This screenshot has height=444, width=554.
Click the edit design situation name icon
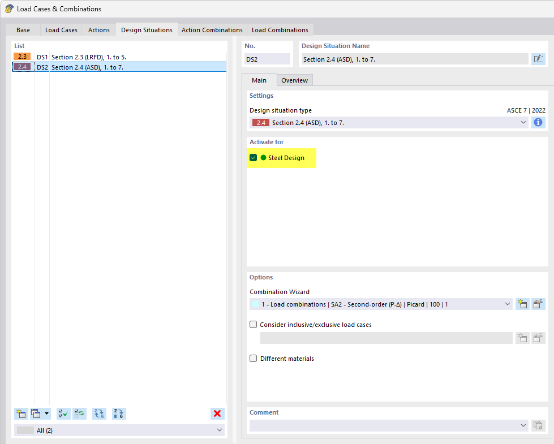(538, 59)
